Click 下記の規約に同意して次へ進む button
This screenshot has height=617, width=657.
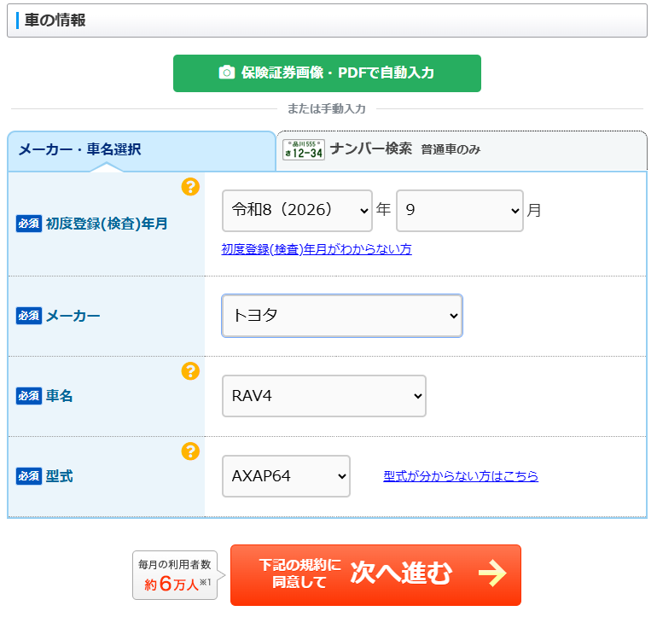(x=375, y=574)
